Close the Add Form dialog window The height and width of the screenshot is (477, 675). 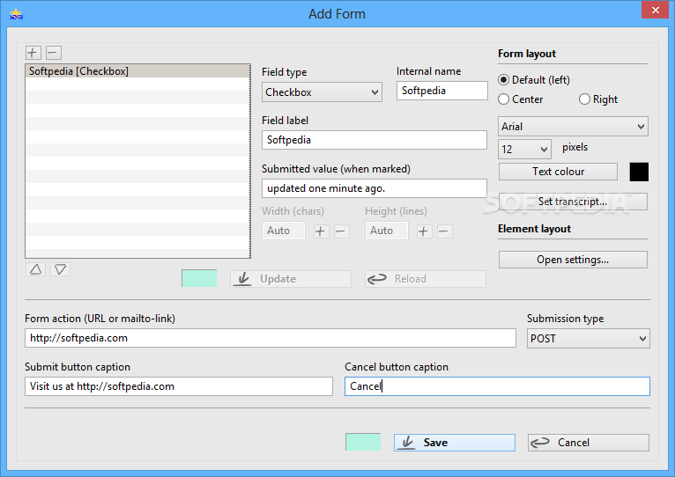(656, 10)
